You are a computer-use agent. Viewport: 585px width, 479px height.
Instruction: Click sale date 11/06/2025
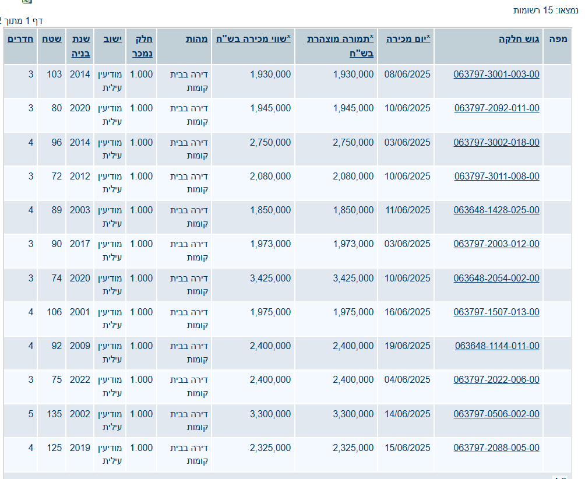[x=407, y=210]
